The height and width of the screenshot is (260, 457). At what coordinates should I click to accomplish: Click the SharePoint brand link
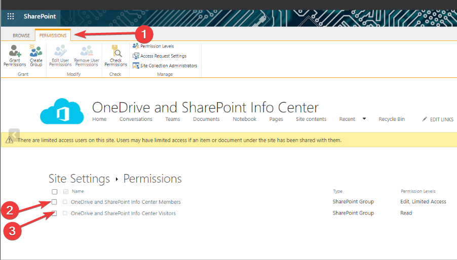click(40, 16)
